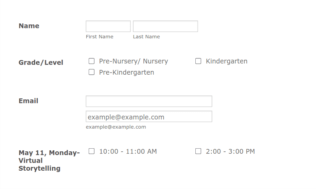This screenshot has width=316, height=189.
Task: Click the Kindergarten option label text
Action: pos(226,61)
